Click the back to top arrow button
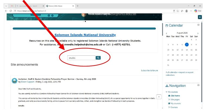Viewport: 206px width, 112px height. point(159,97)
